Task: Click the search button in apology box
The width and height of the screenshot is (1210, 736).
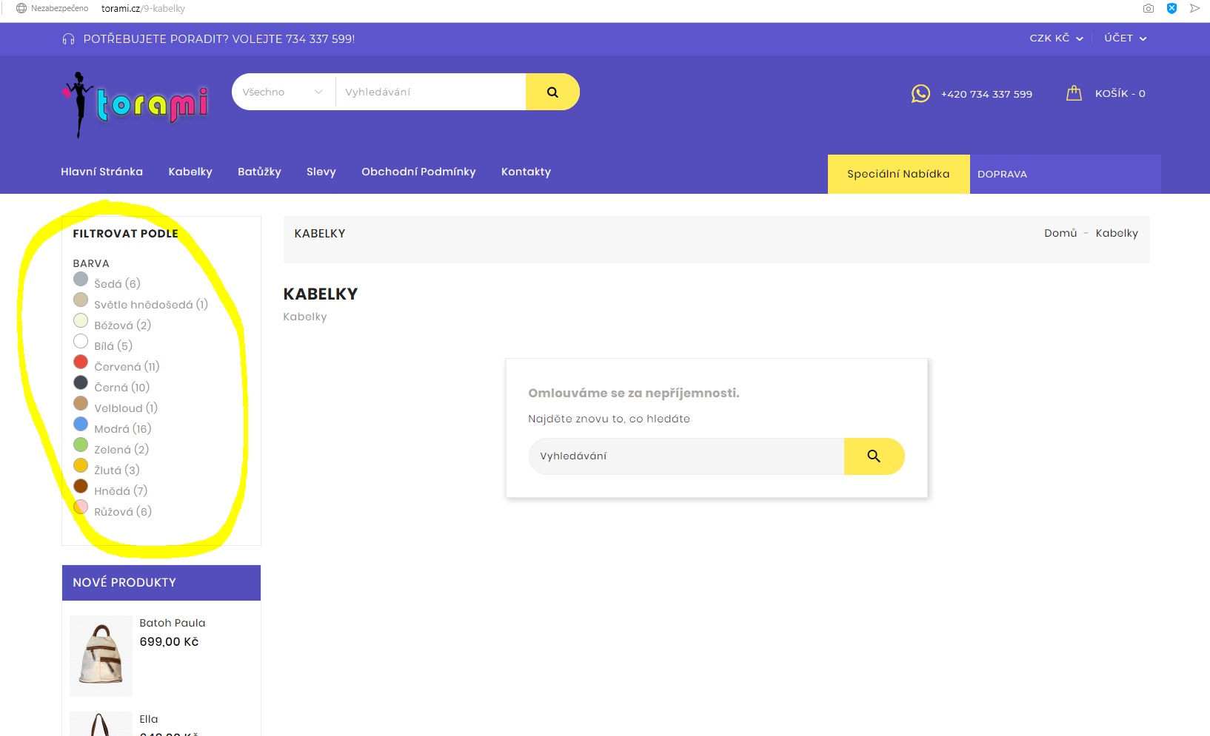Action: (874, 456)
